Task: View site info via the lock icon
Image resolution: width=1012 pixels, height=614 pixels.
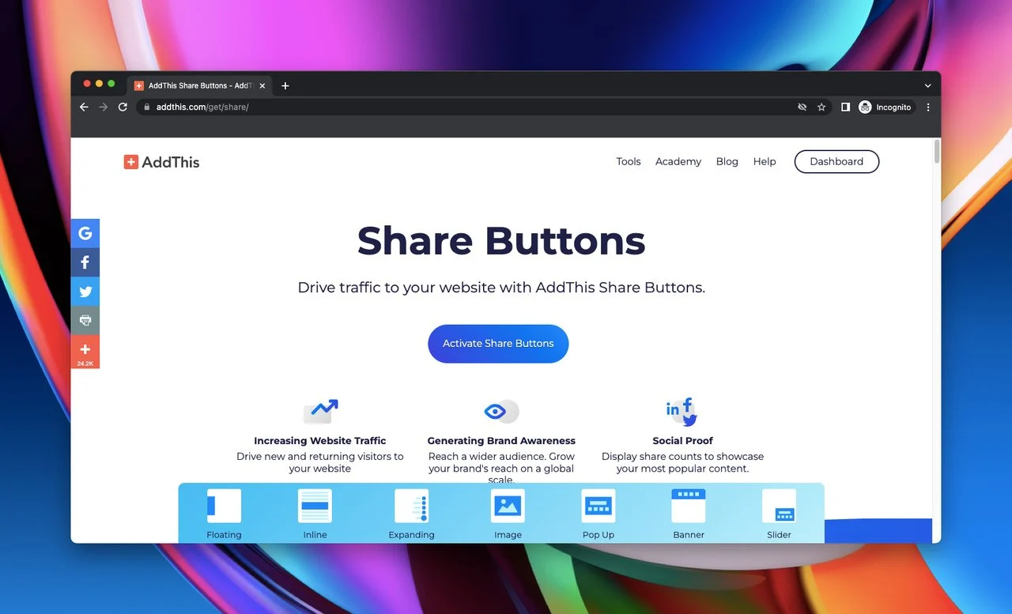Action: point(146,107)
